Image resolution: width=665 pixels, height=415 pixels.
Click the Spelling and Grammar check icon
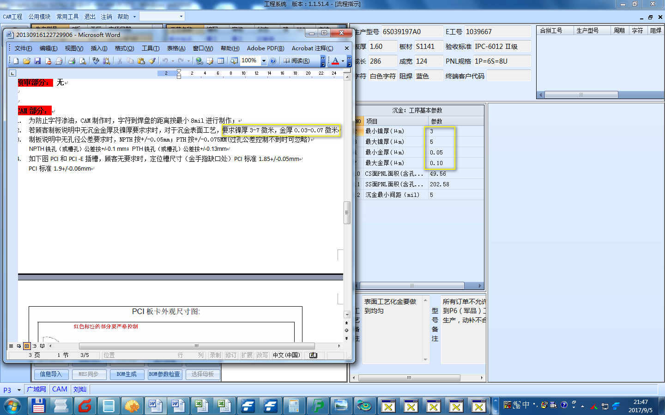pyautogui.click(x=96, y=61)
